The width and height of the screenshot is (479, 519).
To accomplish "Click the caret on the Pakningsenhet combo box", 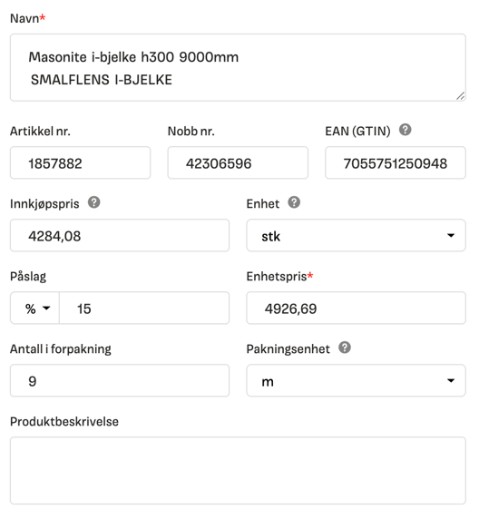I will pos(451,381).
